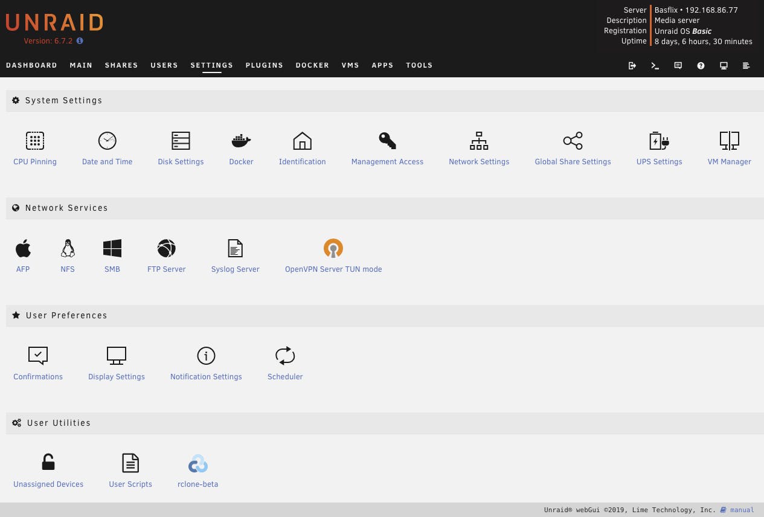Viewport: 764px width, 517px height.
Task: Switch to the VMs tab
Action: click(x=350, y=65)
